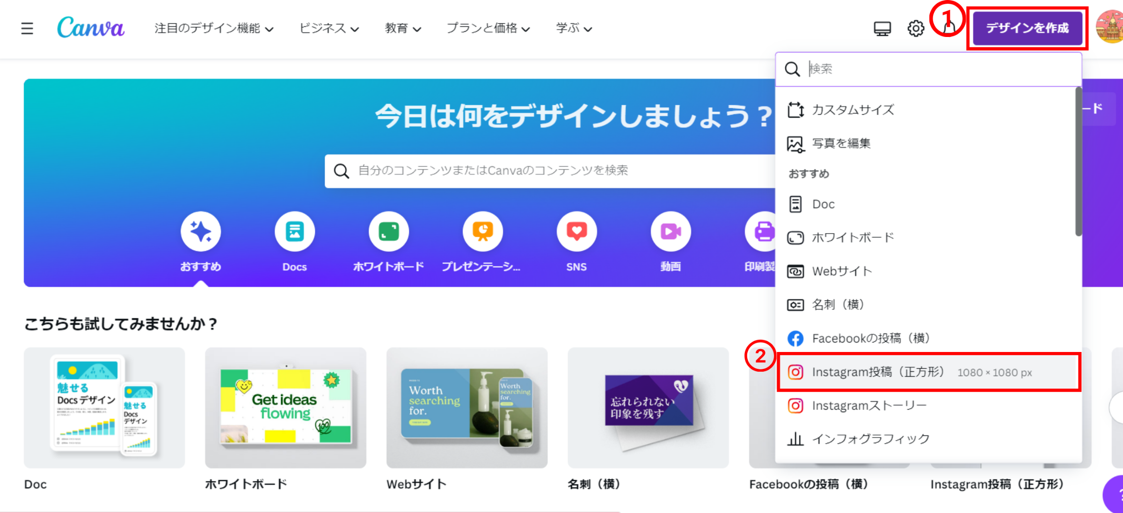Select the 動画 video category icon
Screen dimensions: 1123x513
[670, 232]
